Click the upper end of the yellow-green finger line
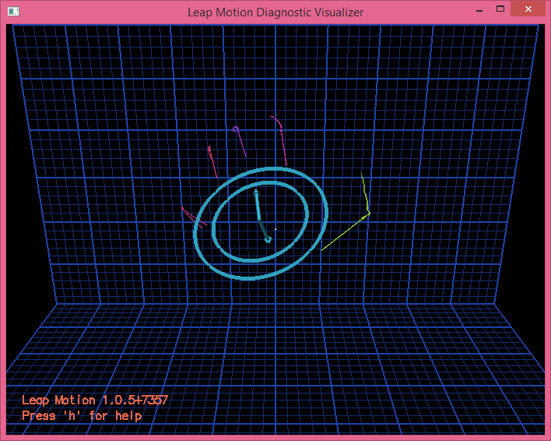This screenshot has width=551, height=441. [362, 177]
